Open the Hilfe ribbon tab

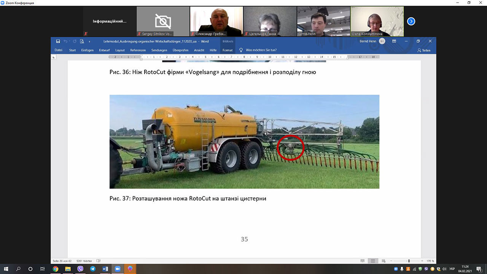[213, 50]
